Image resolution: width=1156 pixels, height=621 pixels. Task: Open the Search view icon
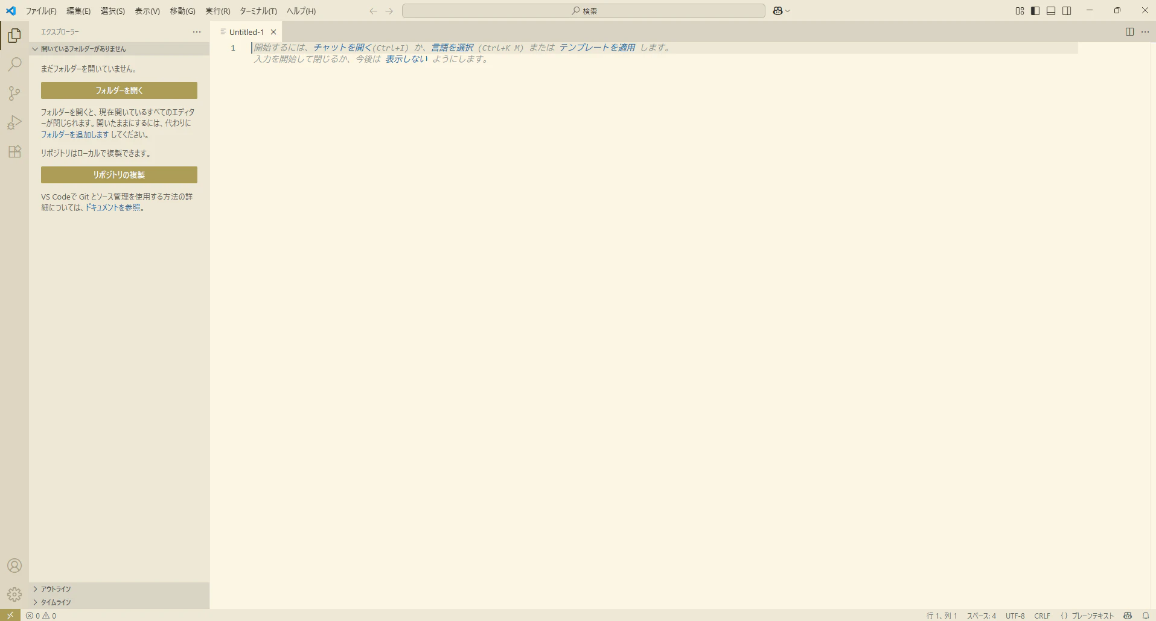(x=14, y=65)
